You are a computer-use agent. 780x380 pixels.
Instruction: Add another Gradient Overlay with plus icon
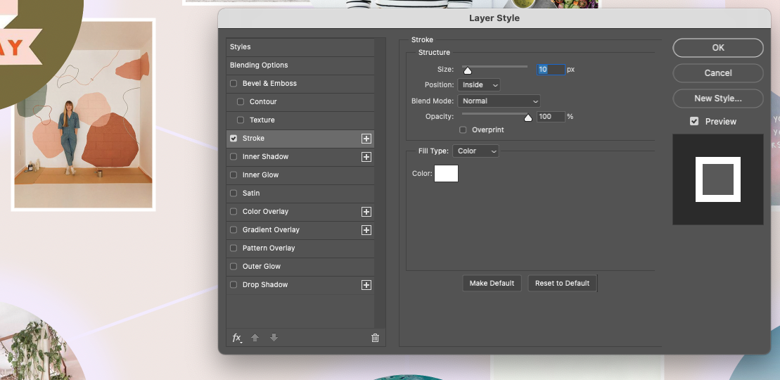(x=366, y=230)
